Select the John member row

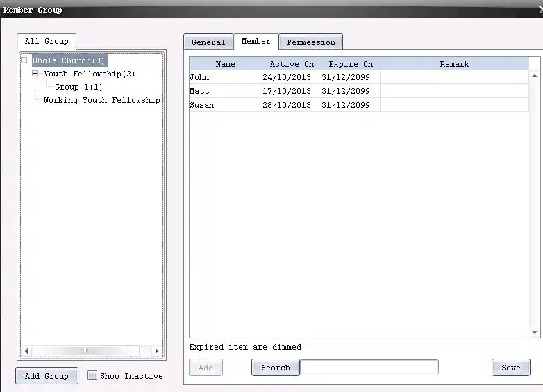pyautogui.click(x=359, y=77)
